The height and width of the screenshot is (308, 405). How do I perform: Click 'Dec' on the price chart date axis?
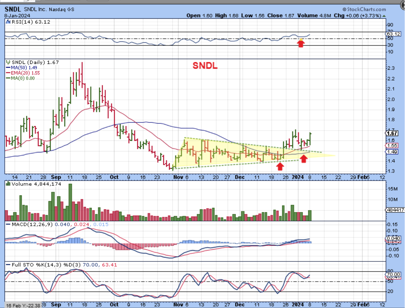click(x=240, y=177)
